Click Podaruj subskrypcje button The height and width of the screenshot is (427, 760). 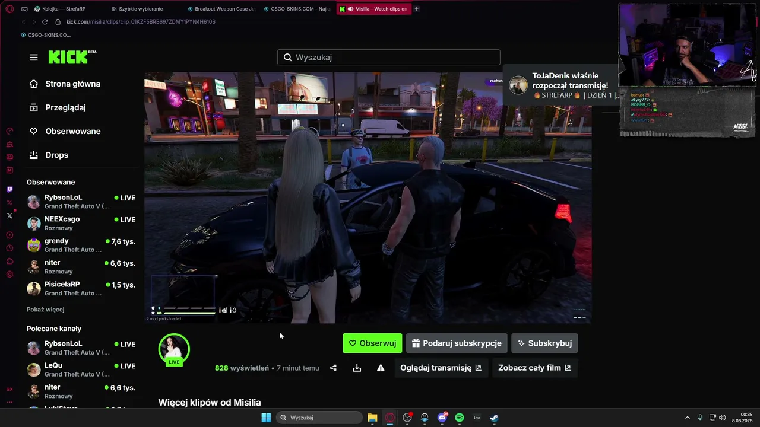click(x=457, y=343)
